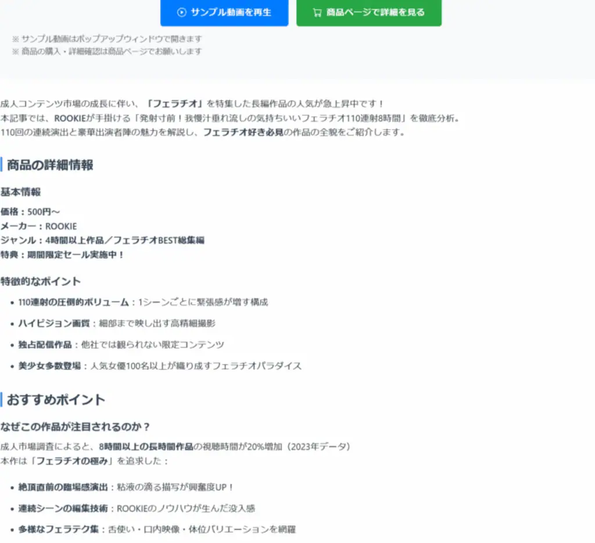595x543 pixels.
Task: Select the note 商品の購入・詳細確認は商品ページで
Action: tap(107, 51)
